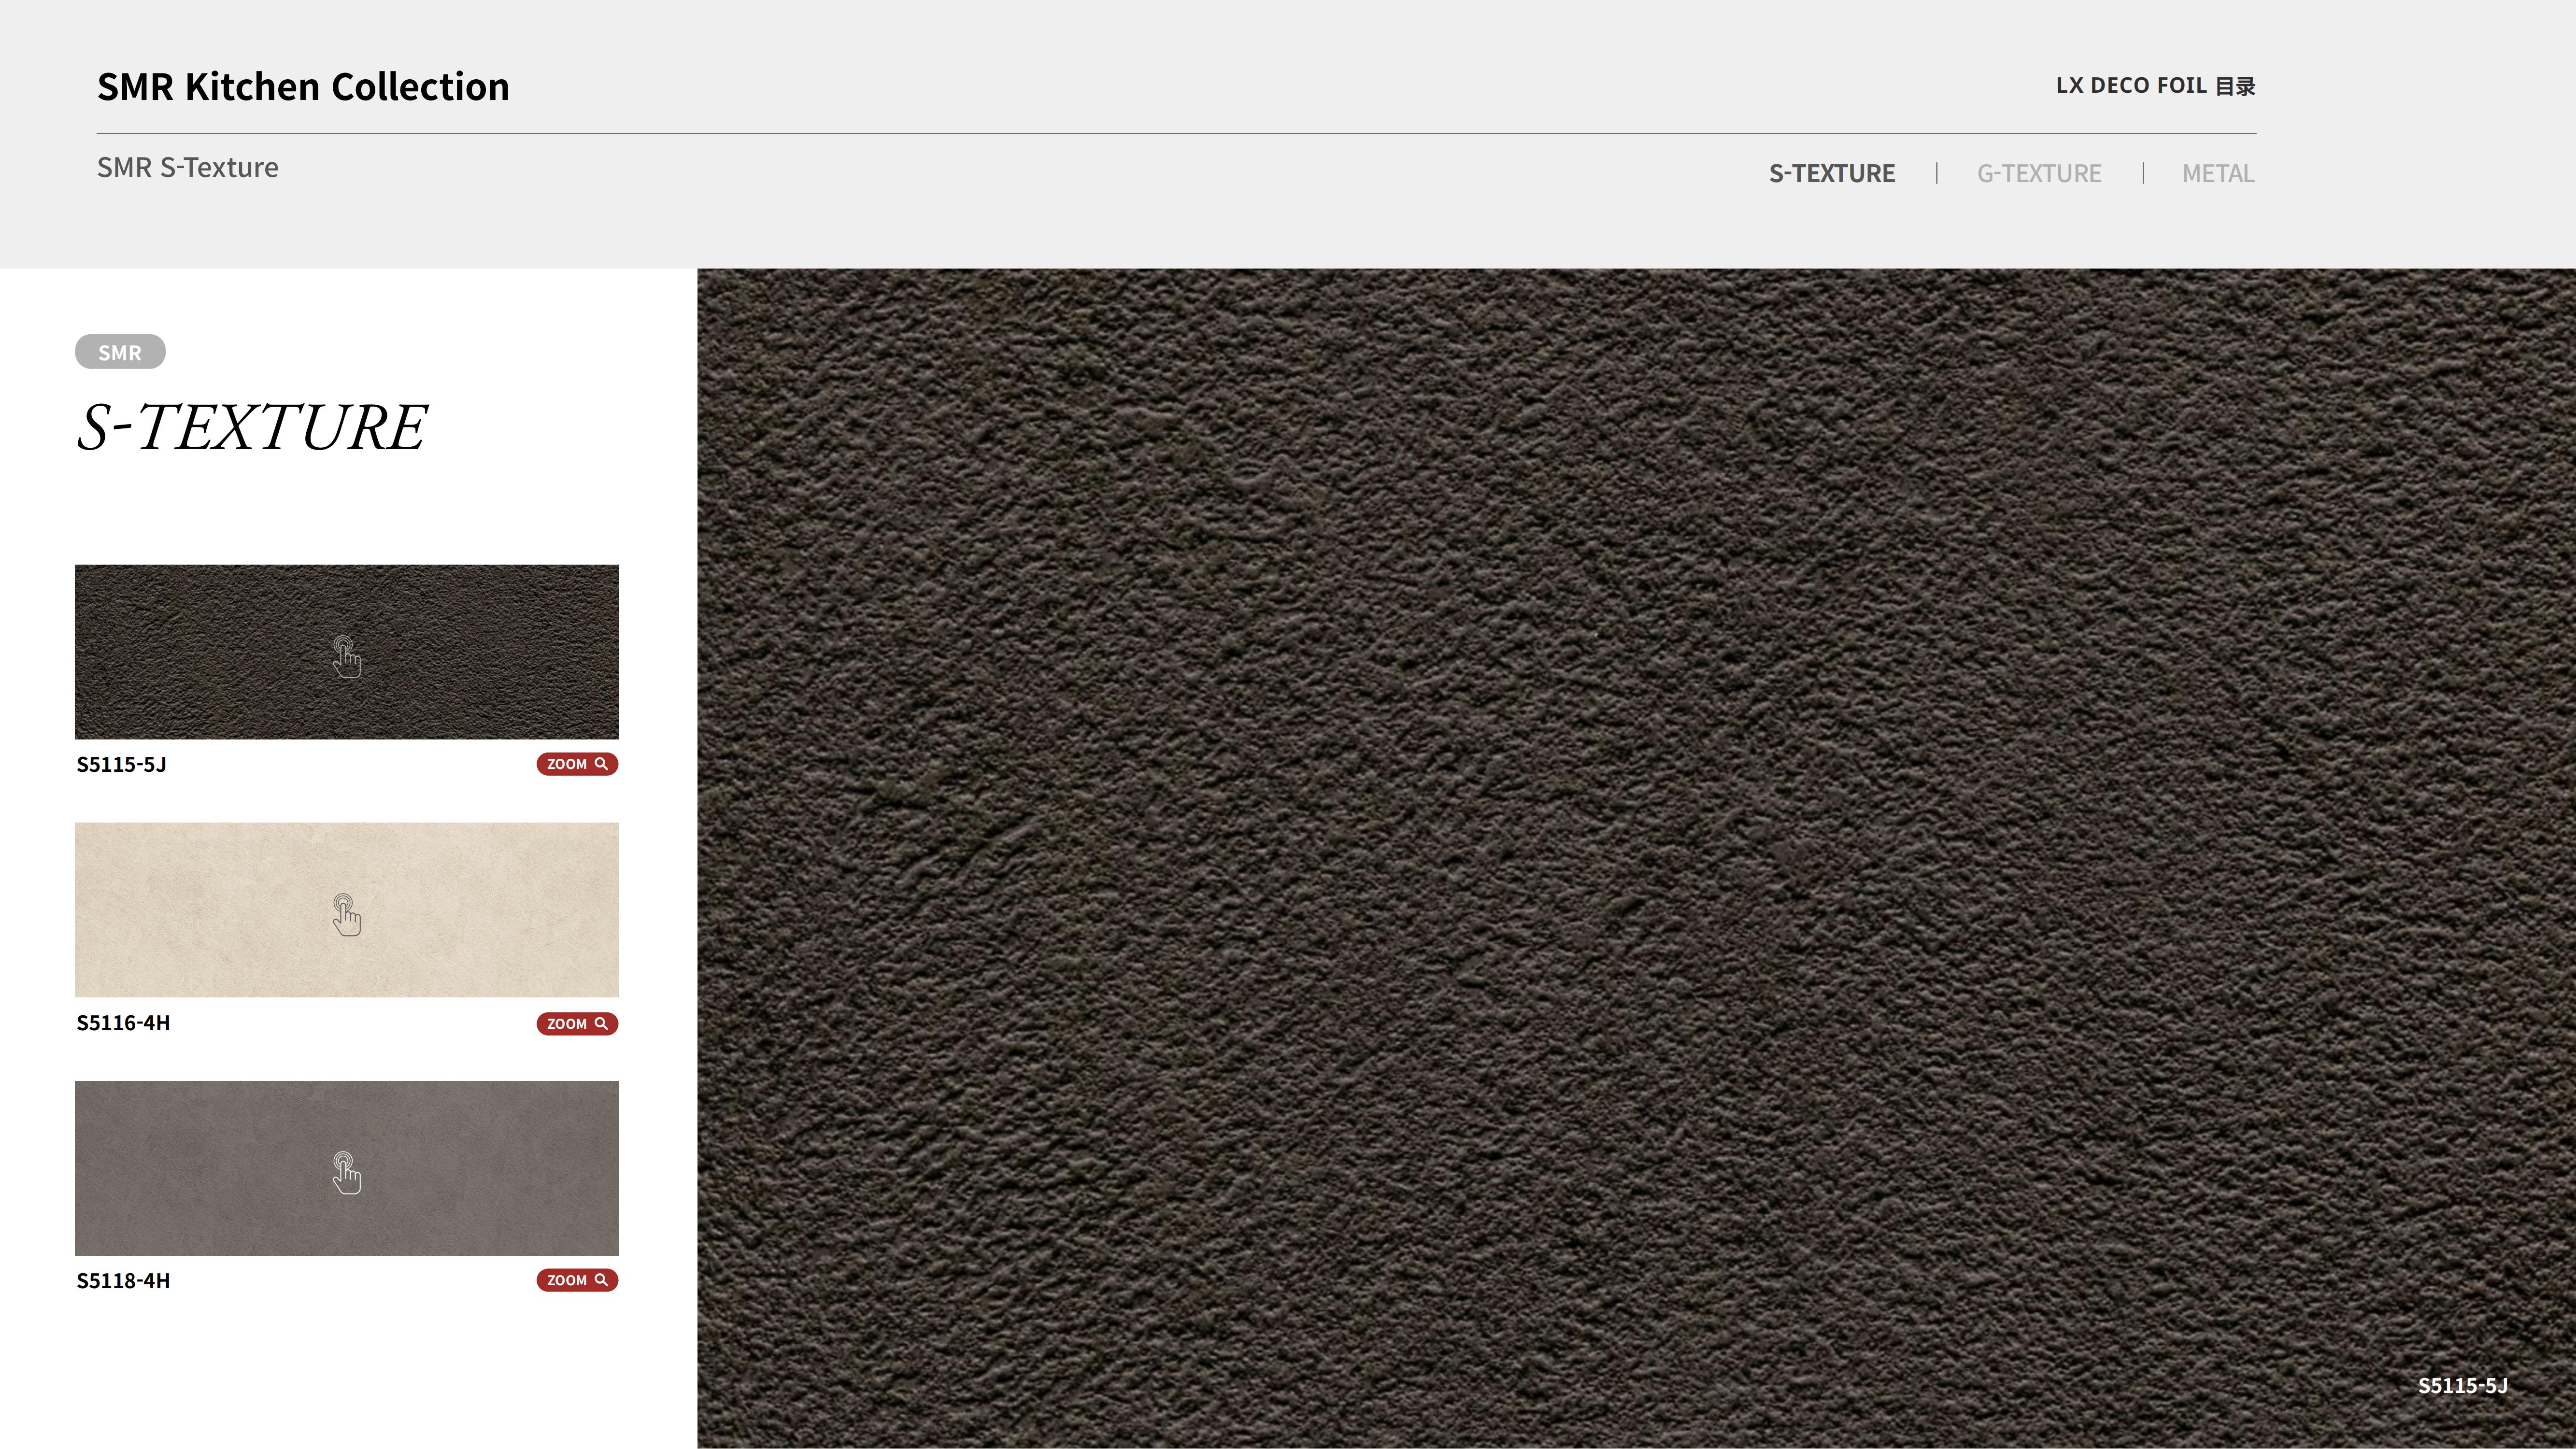Click the SMR Kitchen Collection heading
This screenshot has width=2576, height=1449.
click(x=303, y=87)
